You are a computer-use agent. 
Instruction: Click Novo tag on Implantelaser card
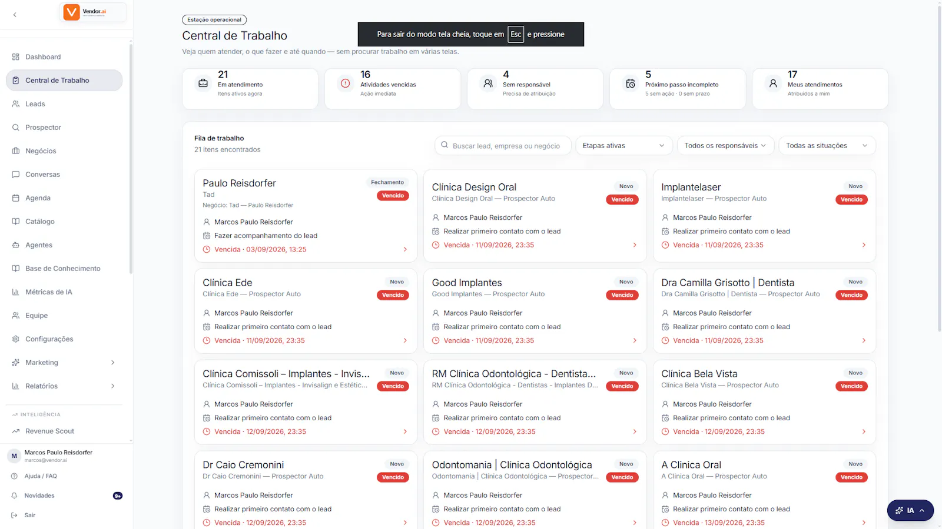coord(855,186)
